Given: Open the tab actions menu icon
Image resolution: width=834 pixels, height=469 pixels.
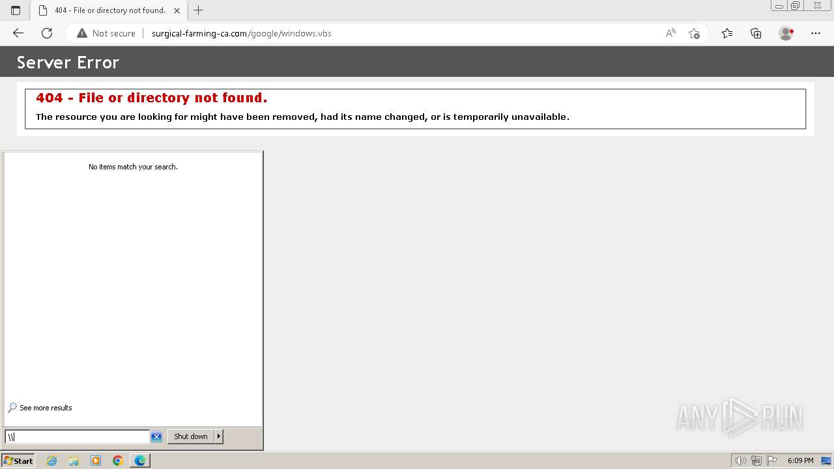Looking at the screenshot, I should pos(16,10).
